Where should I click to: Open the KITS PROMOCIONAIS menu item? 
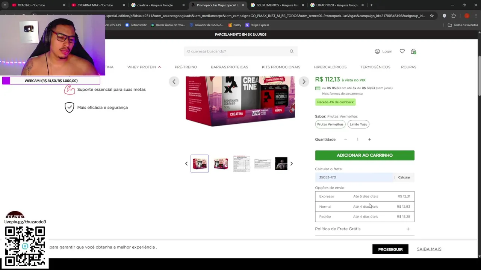coord(281,67)
